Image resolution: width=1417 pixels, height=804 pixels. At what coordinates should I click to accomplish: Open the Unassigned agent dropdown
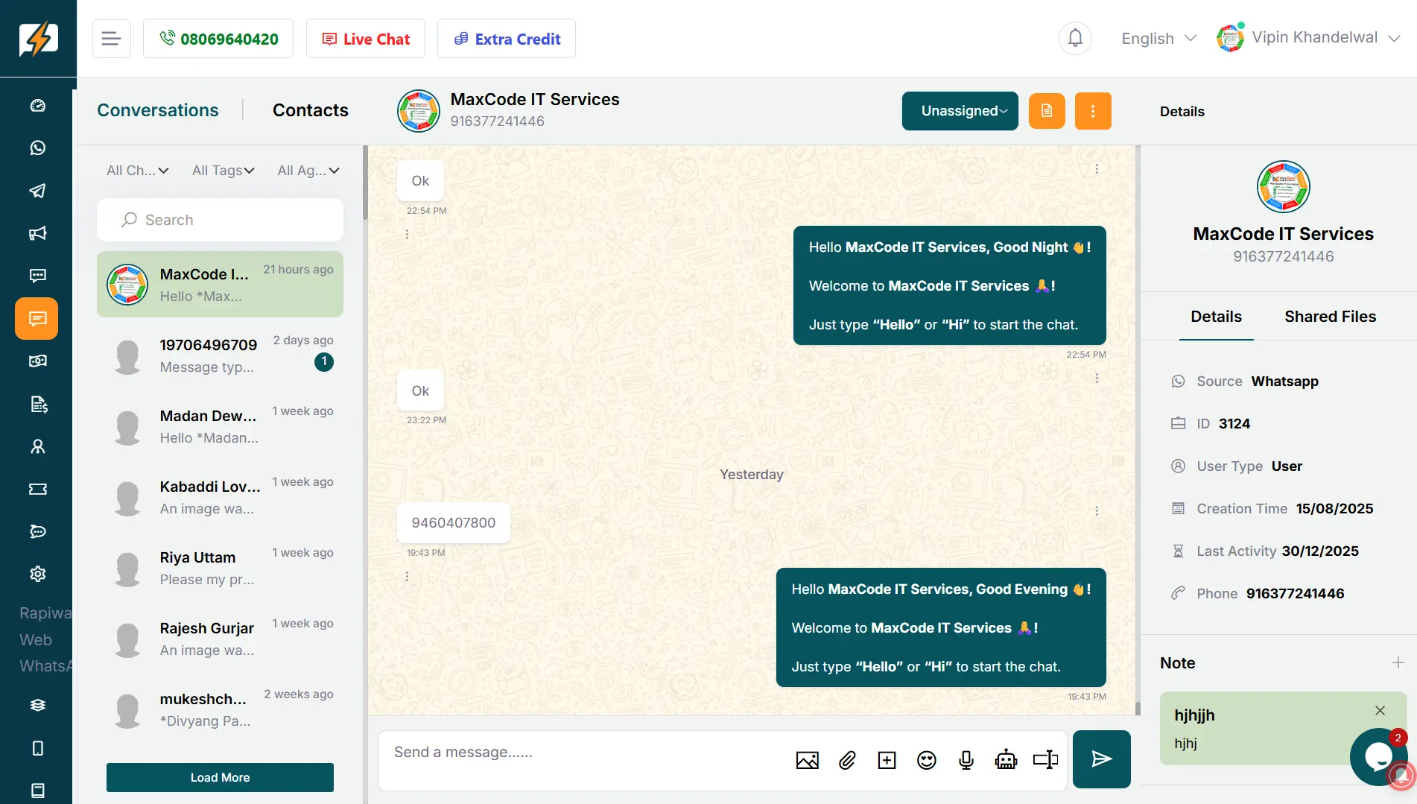click(960, 111)
